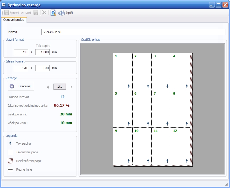
Task: Go to previous layout with left arrow
Action: coord(48,87)
